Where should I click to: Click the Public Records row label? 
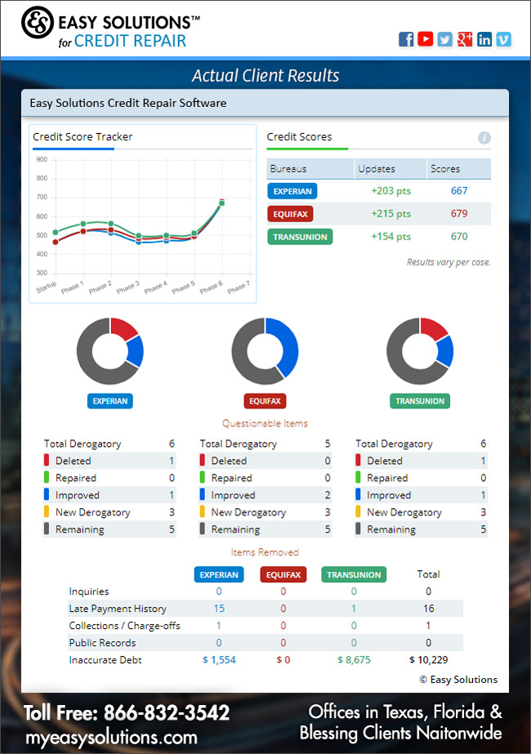[102, 643]
